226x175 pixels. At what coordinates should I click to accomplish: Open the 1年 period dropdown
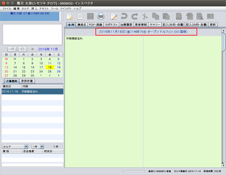(38, 147)
